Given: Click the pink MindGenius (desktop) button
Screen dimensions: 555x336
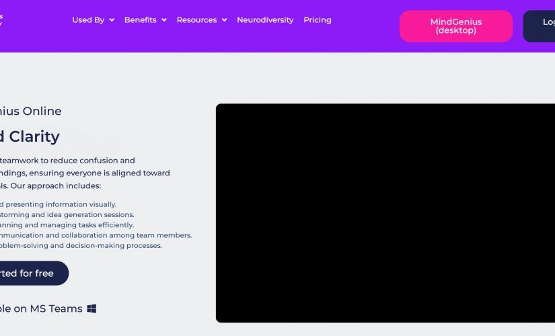Looking at the screenshot, I should pyautogui.click(x=456, y=26).
